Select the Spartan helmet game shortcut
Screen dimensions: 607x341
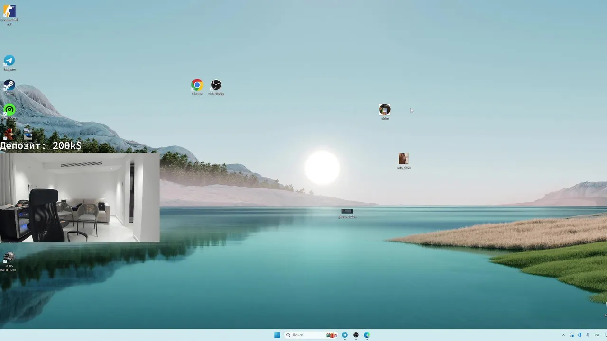pyautogui.click(x=9, y=135)
